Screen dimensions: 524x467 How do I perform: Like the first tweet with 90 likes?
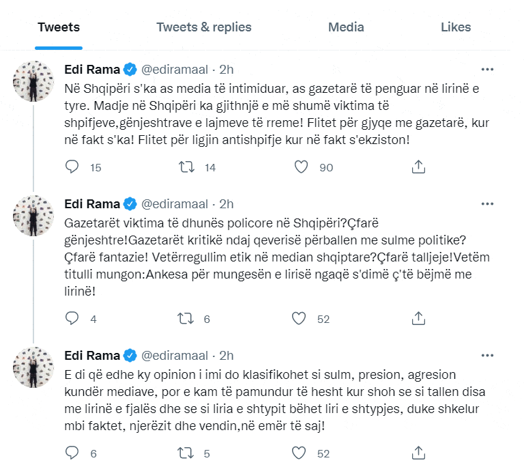[302, 167]
